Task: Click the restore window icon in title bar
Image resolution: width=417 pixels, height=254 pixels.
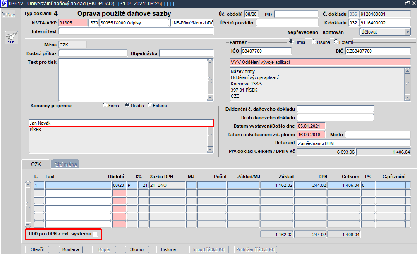Action: tap(407, 3)
